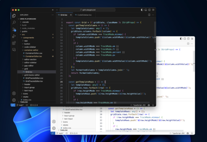Open editor more actions ellipsis in dark window

click(x=153, y=15)
